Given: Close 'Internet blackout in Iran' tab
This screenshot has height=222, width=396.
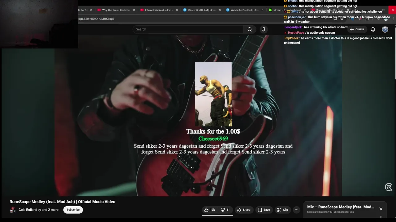Looking at the screenshot, I should coord(177,10).
